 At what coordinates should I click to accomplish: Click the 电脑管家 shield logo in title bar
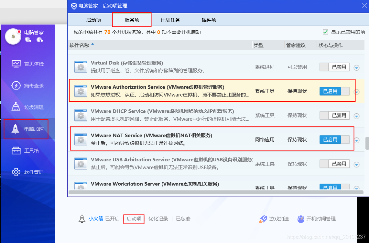[74, 6]
